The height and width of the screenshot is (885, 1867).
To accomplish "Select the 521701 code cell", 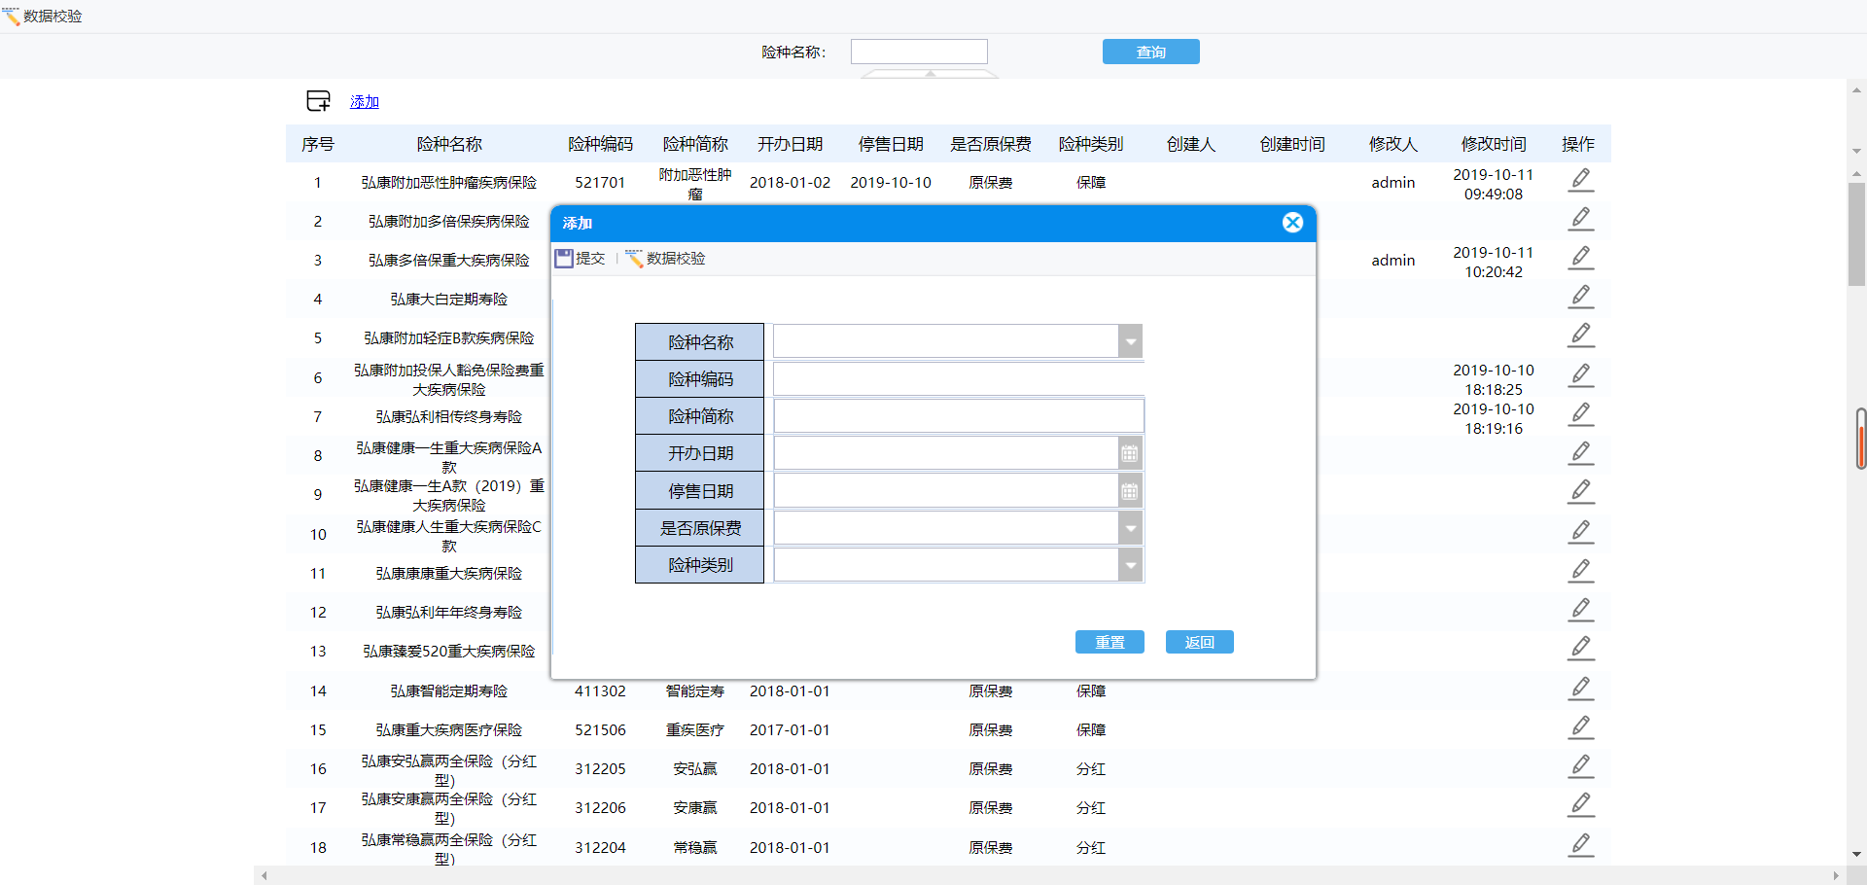I will (600, 182).
